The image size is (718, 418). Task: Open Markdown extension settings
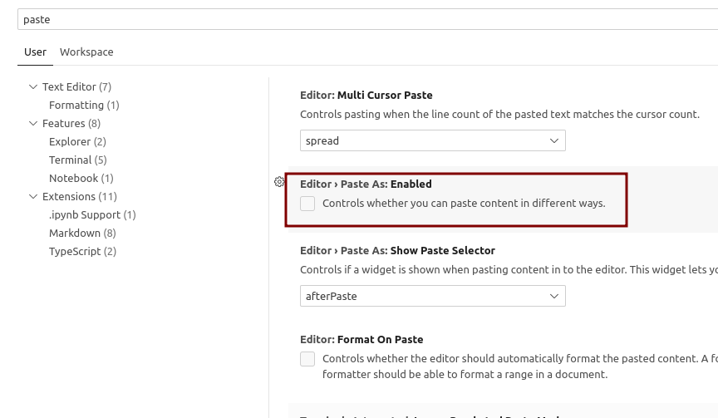pyautogui.click(x=82, y=234)
